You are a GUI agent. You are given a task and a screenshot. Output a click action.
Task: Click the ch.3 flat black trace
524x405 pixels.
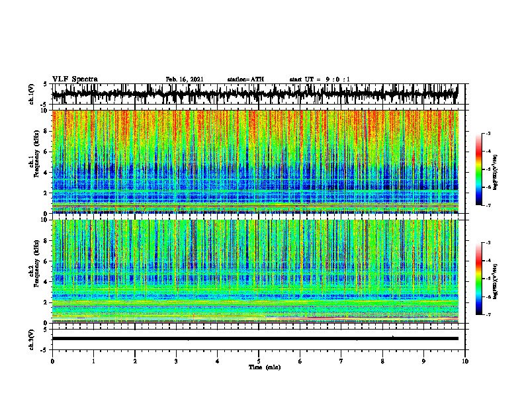pos(255,339)
